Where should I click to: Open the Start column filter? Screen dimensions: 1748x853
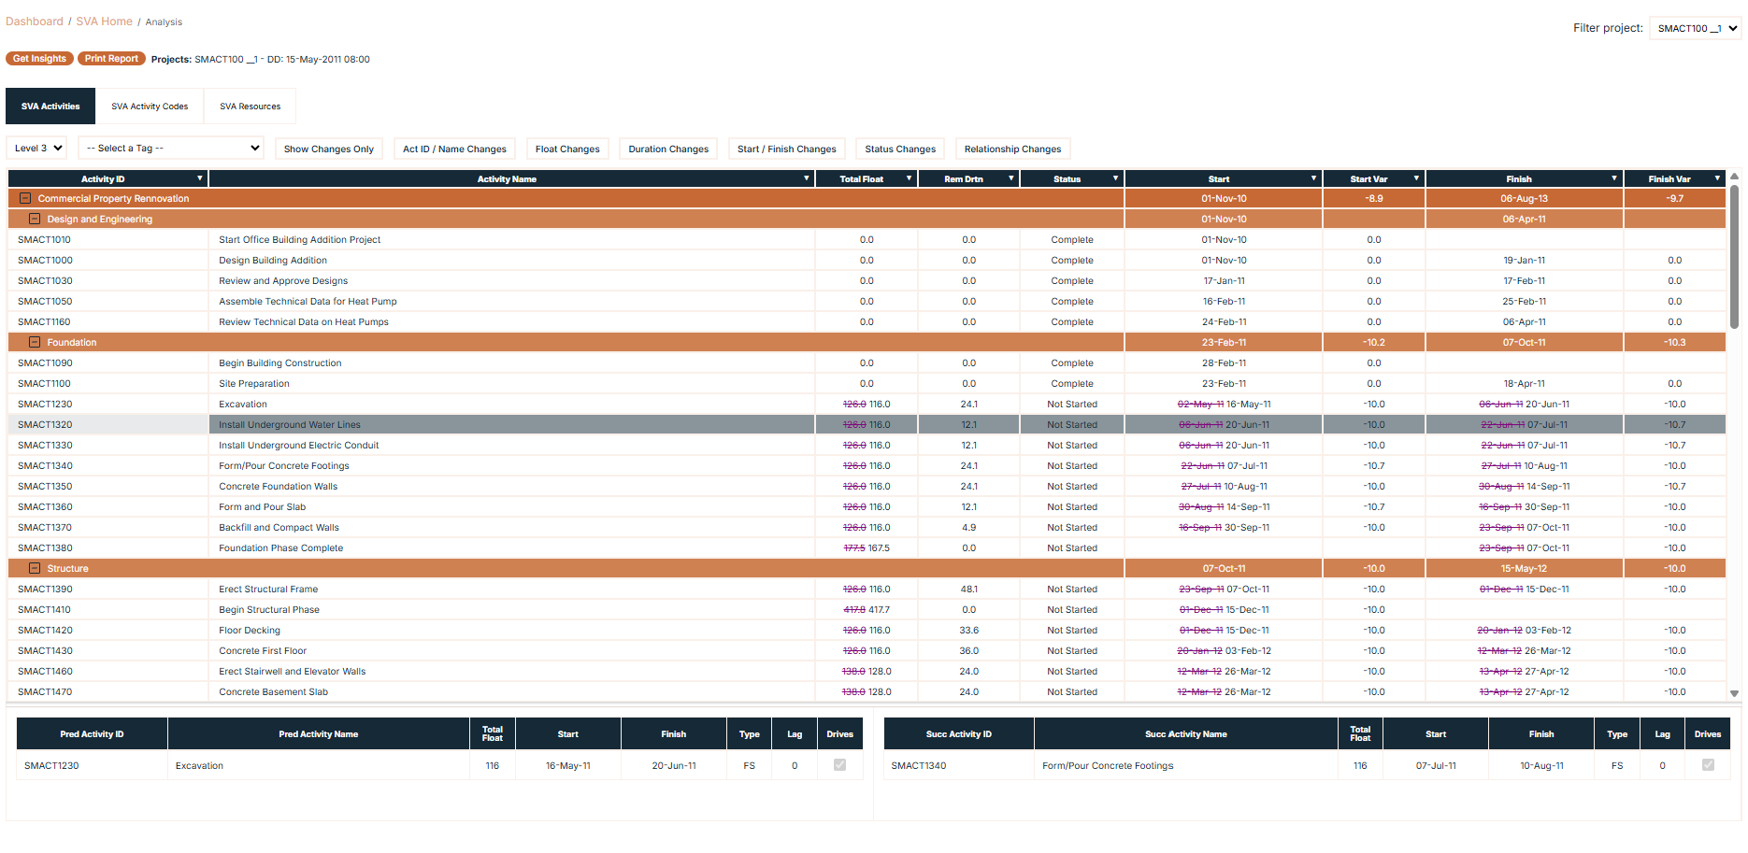tap(1312, 178)
